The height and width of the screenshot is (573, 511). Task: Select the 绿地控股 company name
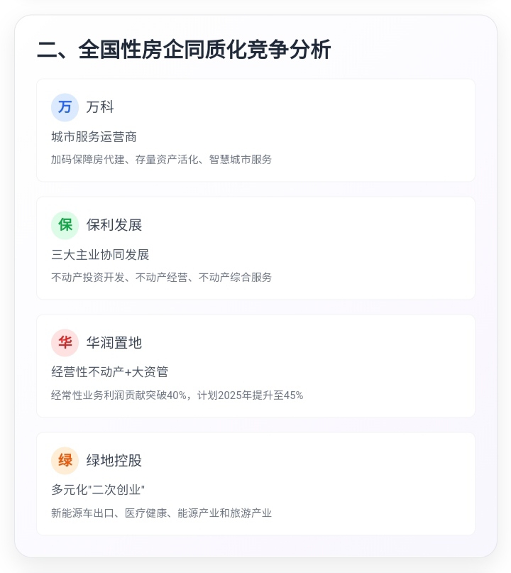click(114, 461)
